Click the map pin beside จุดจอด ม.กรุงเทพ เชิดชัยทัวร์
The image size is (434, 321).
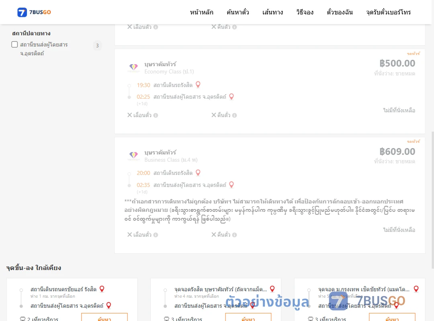tap(416, 289)
